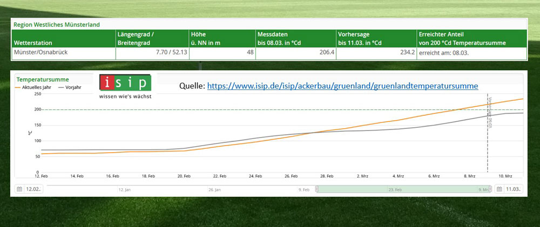Open the isip Grünlandtemperatursumme source link
Image resolution: width=540 pixels, height=227 pixels.
point(342,86)
